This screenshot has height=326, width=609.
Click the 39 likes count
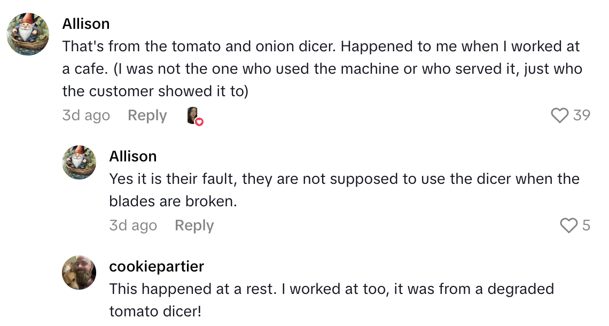pos(582,115)
